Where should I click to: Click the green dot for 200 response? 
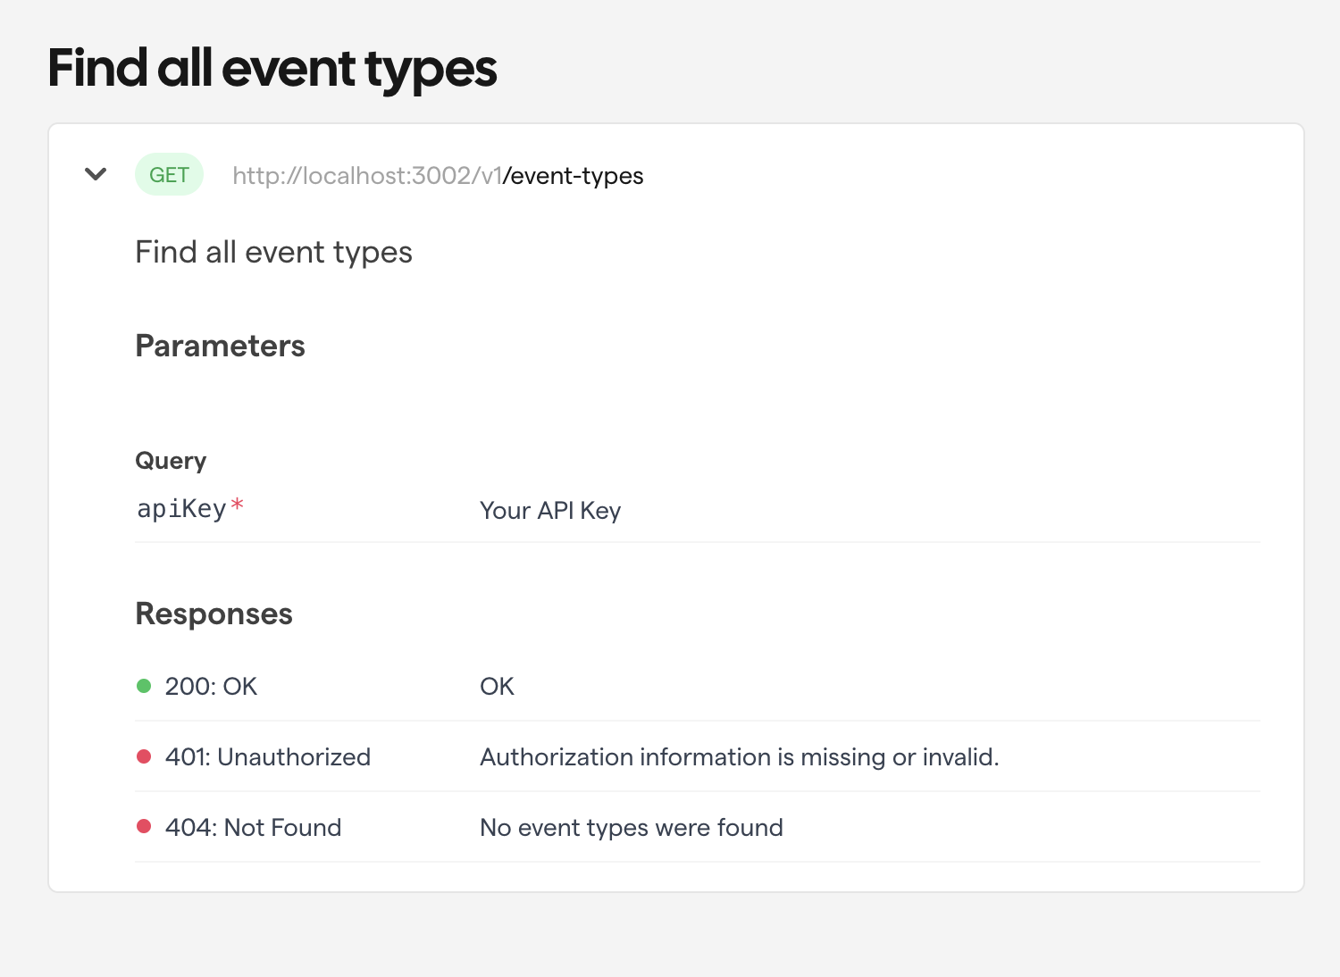point(144,686)
